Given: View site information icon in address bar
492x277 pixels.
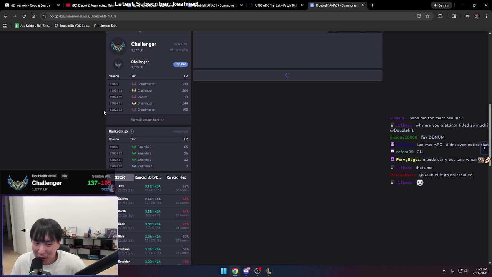Looking at the screenshot, I should pos(44,16).
